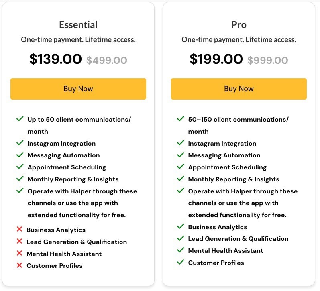Screen dimensions: 320x291
Task: Click the 50–150 client communications text
Action: 238,125
